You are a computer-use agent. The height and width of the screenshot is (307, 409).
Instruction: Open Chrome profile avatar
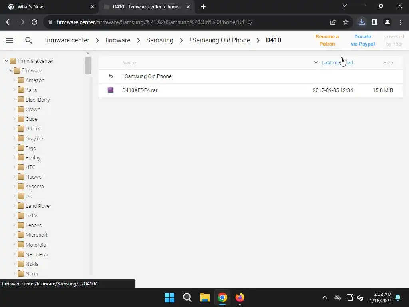[x=387, y=22]
